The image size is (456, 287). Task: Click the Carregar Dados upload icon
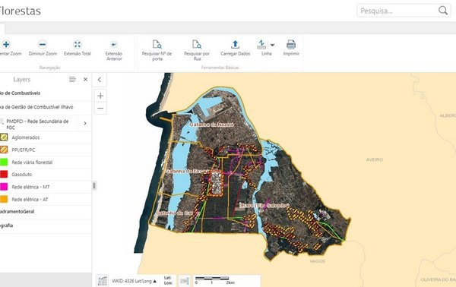(235, 45)
